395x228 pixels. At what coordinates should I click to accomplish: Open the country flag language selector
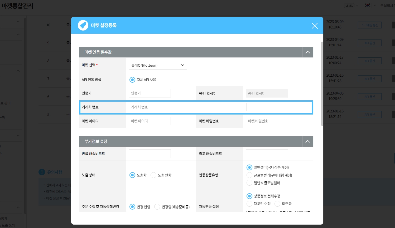[368, 6]
